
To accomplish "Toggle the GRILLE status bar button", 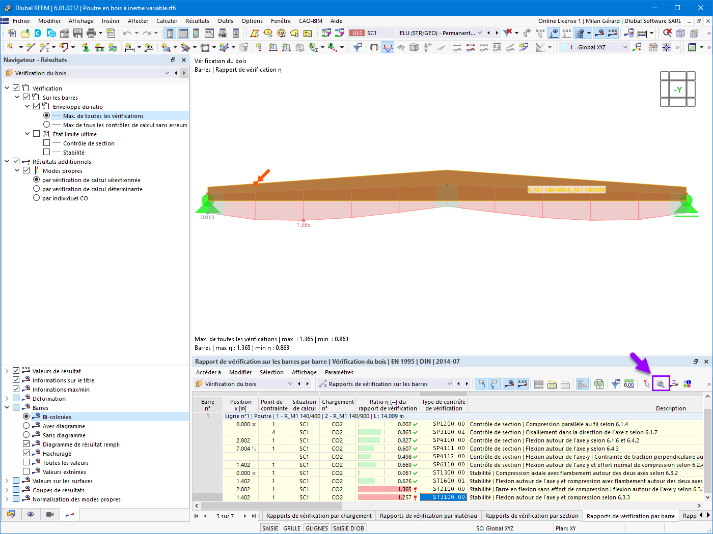I will 292,528.
